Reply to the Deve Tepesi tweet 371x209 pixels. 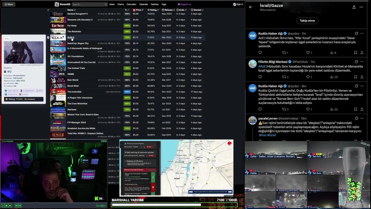pyautogui.click(x=260, y=53)
